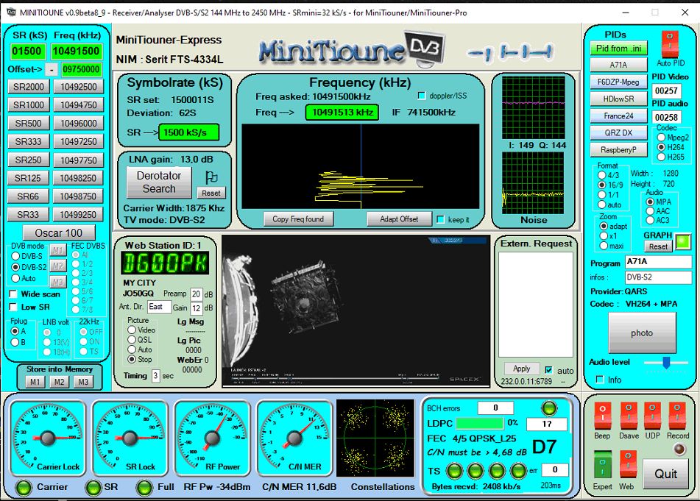Toggle the green Expert switch

point(602,465)
